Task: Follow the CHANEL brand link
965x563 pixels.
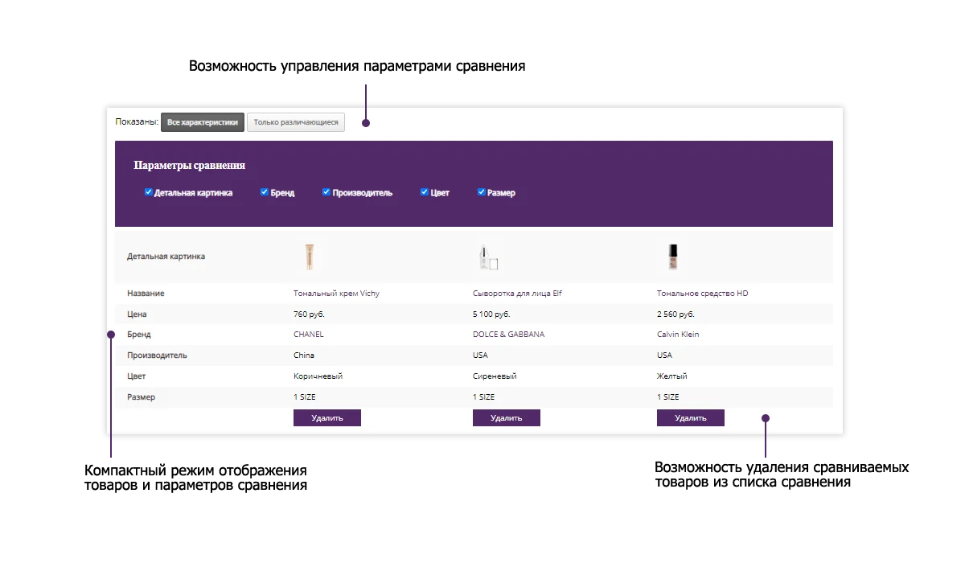Action: [309, 335]
